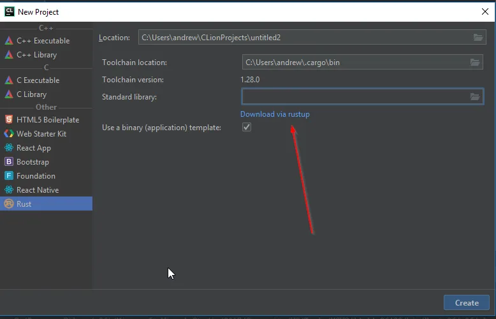Screen dimensions: 496x319
Task: Browse for project Location folder icon
Action: (x=478, y=38)
